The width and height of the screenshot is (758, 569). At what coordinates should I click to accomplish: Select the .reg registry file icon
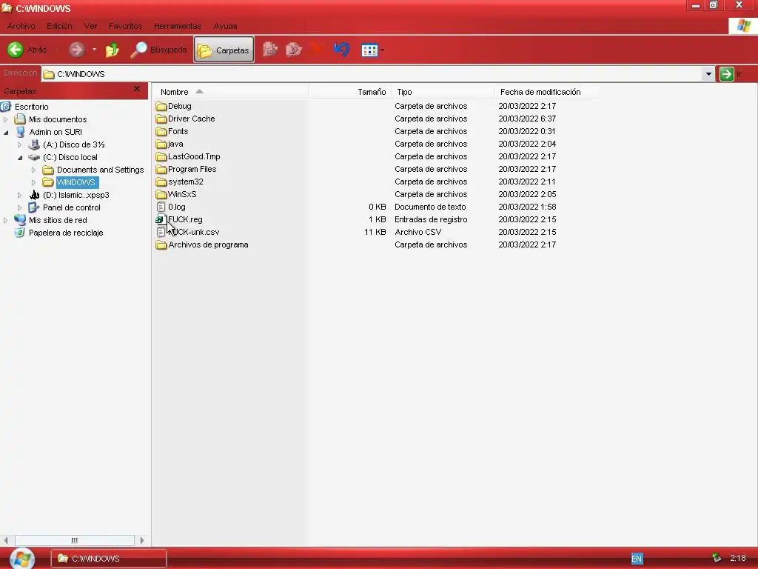tap(161, 219)
